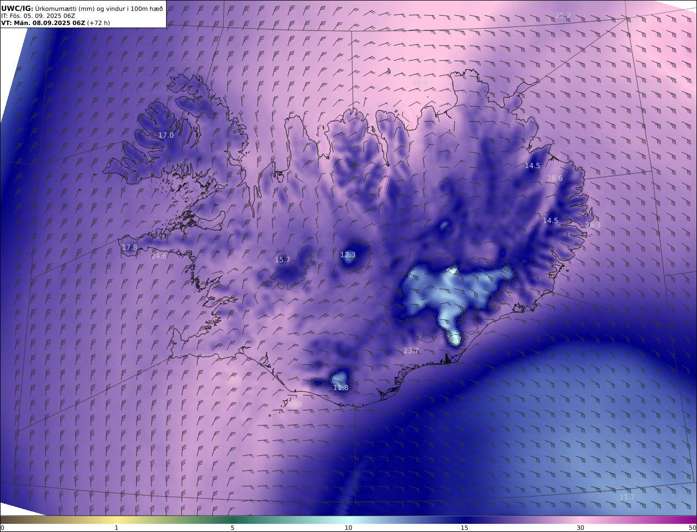Click the 25.3 value label
The image size is (697, 532).
592,225
